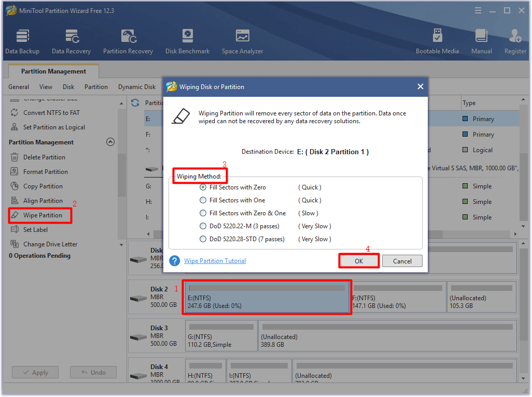Image resolution: width=532 pixels, height=397 pixels.
Task: Select the I:(NTFS) block on Disk 4
Action: (259, 371)
